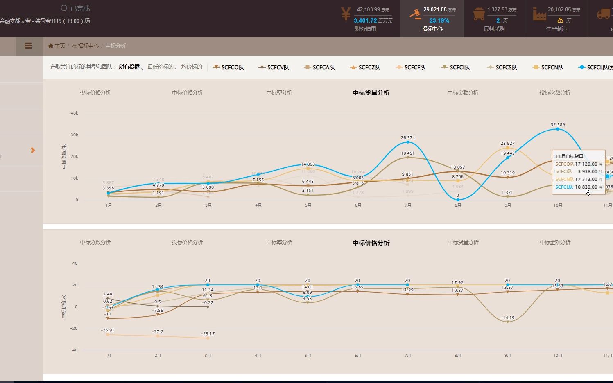The image size is (613, 383).
Task: Click the blue 0 point in August
Action: pos(458,200)
